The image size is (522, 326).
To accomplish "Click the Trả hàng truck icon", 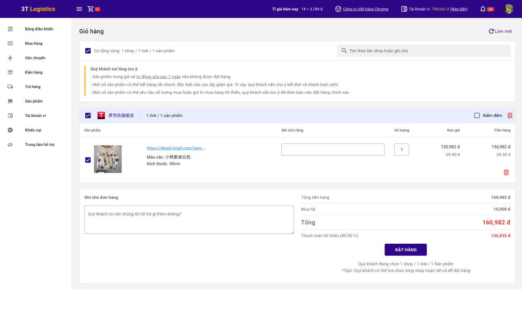I will coord(10,87).
